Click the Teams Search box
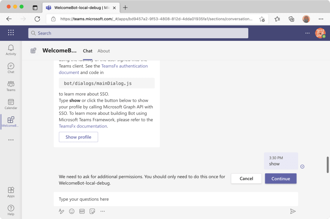 tap(138, 33)
